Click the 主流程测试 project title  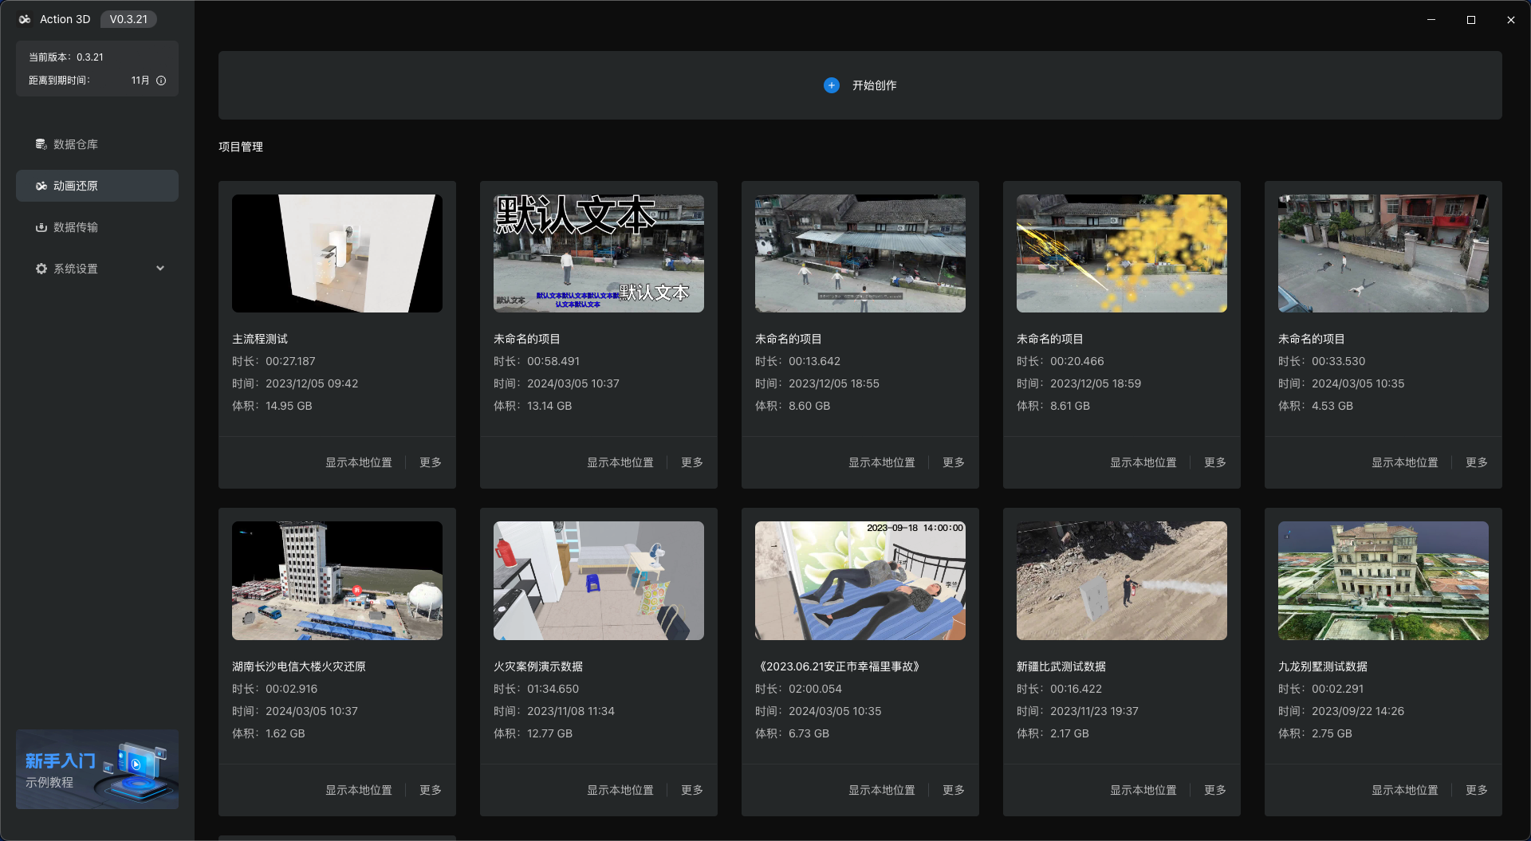[x=260, y=339]
